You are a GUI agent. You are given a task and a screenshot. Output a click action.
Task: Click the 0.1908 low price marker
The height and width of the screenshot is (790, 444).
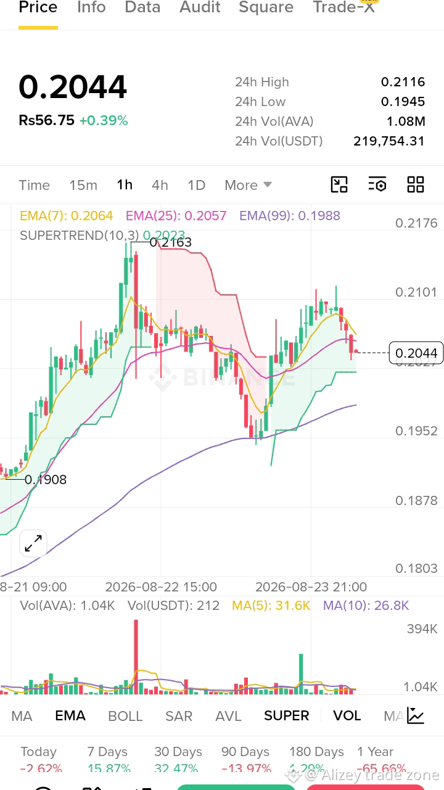click(46, 479)
